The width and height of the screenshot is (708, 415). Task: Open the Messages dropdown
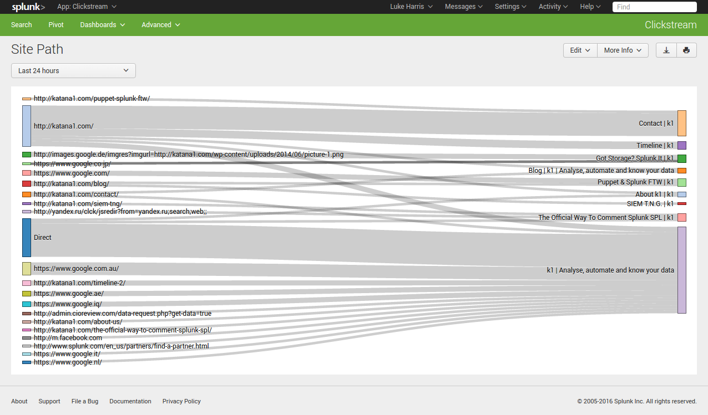pyautogui.click(x=463, y=7)
